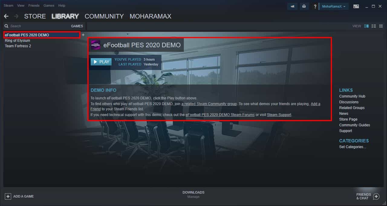Open the announcements megaphone icon
387x206 pixels.
292,6
